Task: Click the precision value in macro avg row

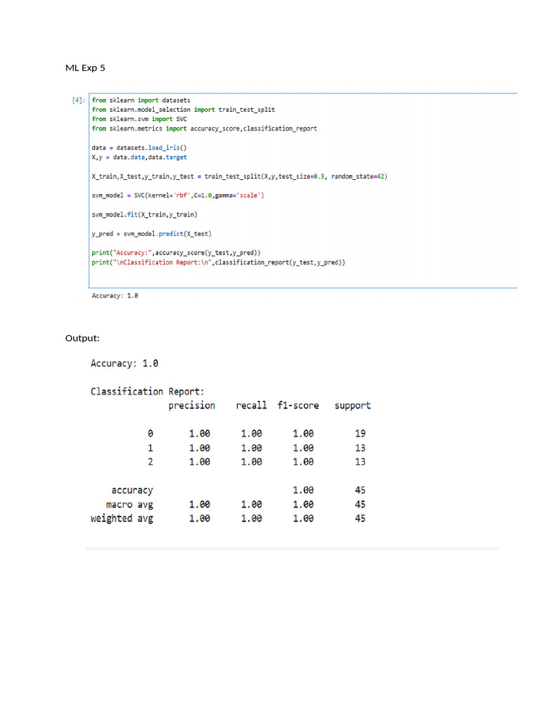Action: tap(200, 505)
